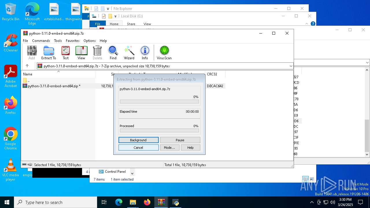
Task: Open the Commands menu
Action: click(x=41, y=41)
